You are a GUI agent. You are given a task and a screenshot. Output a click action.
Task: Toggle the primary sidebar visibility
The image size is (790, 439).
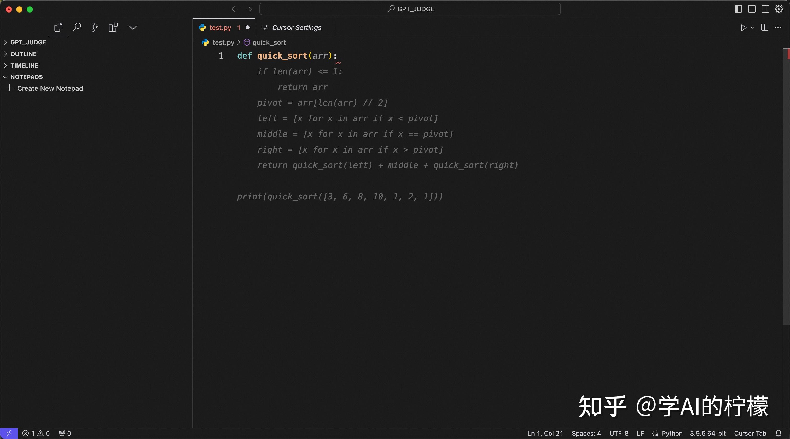pyautogui.click(x=738, y=9)
